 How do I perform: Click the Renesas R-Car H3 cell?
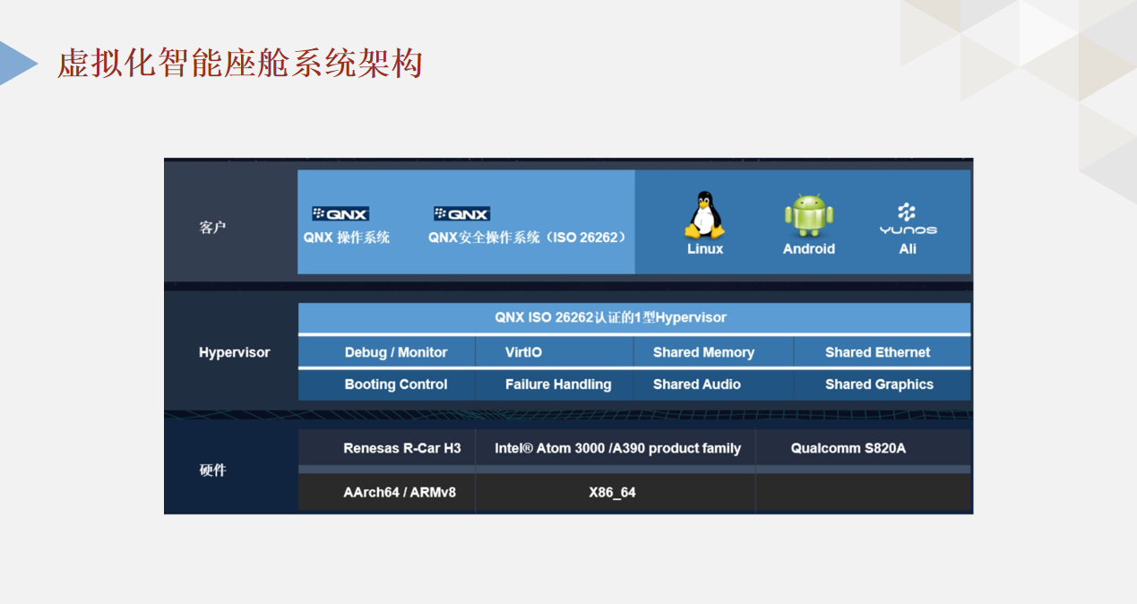pos(386,447)
